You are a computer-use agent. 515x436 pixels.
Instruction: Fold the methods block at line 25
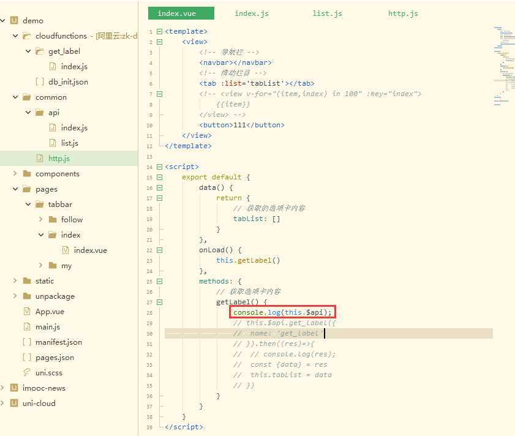[159, 282]
